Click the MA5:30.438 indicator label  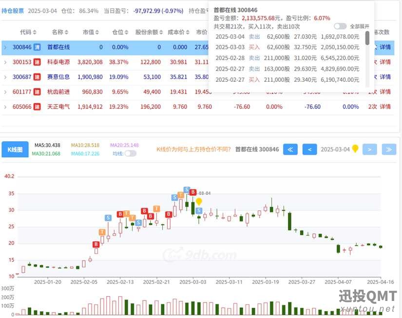click(x=47, y=145)
